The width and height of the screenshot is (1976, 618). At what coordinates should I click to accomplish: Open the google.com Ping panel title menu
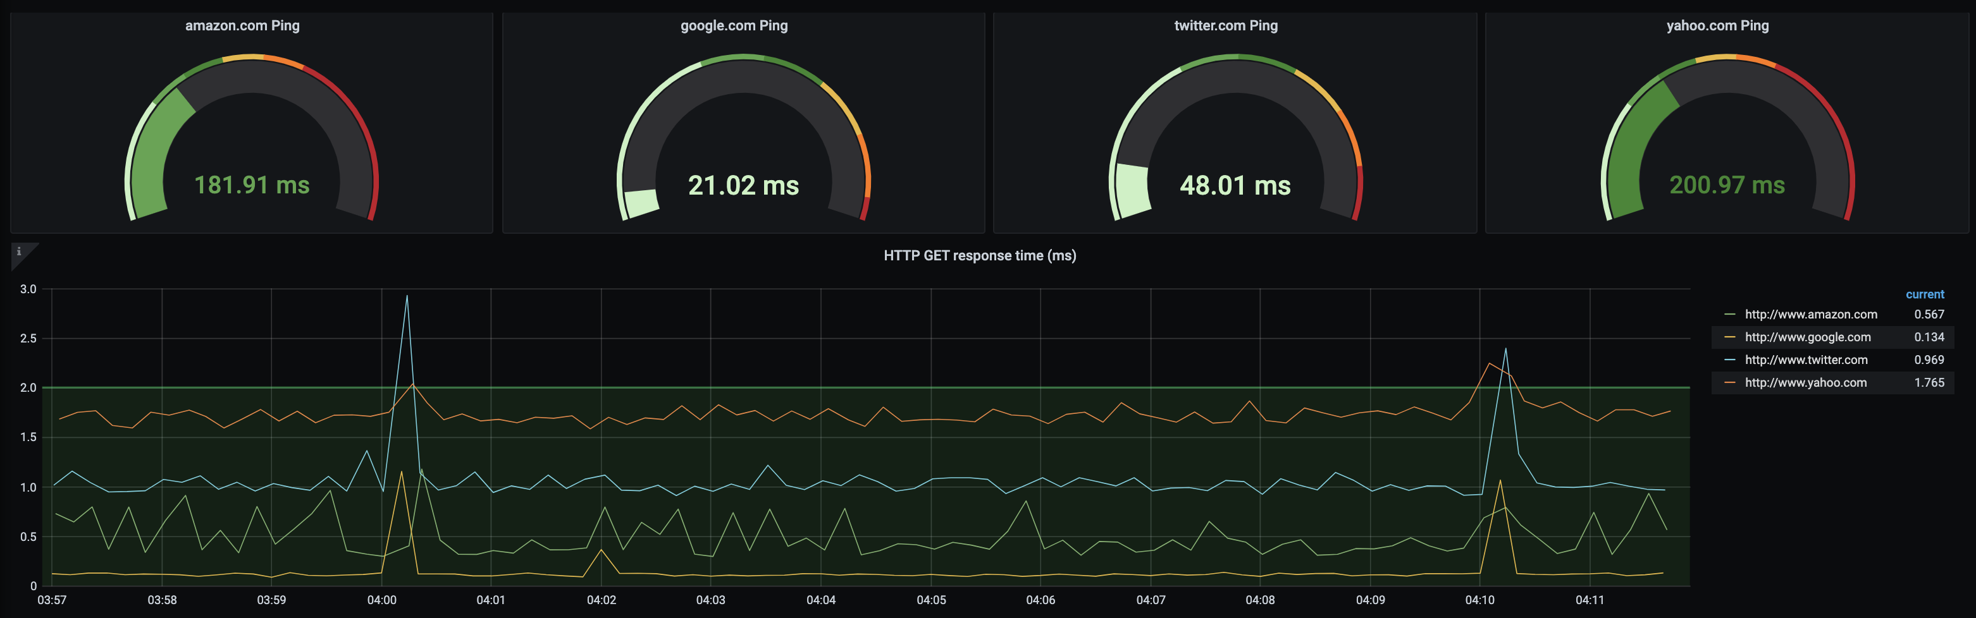point(734,25)
